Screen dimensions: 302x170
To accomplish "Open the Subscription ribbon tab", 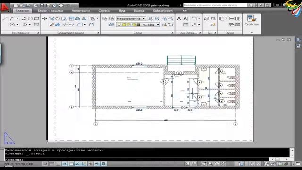I will [163, 11].
